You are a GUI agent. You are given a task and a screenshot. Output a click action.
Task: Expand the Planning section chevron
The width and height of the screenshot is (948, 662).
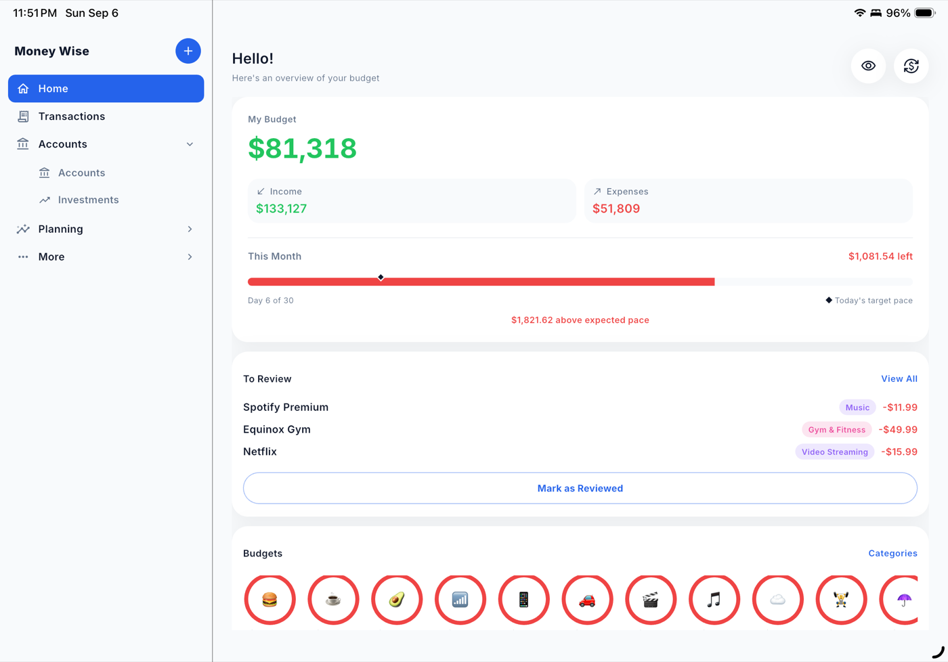(x=190, y=229)
